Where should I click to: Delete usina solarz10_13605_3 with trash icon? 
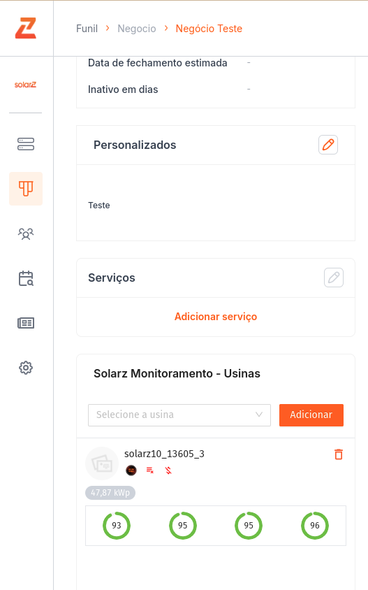pos(338,454)
